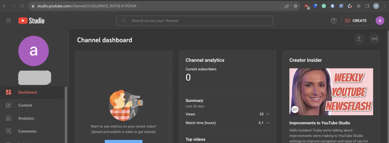The height and width of the screenshot is (143, 389).
Task: Open the Chrome three-dot menu
Action: (385, 6)
